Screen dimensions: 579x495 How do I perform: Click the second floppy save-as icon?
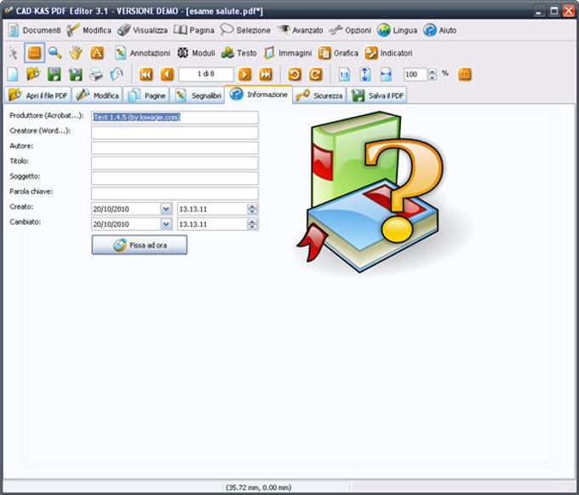click(x=75, y=74)
